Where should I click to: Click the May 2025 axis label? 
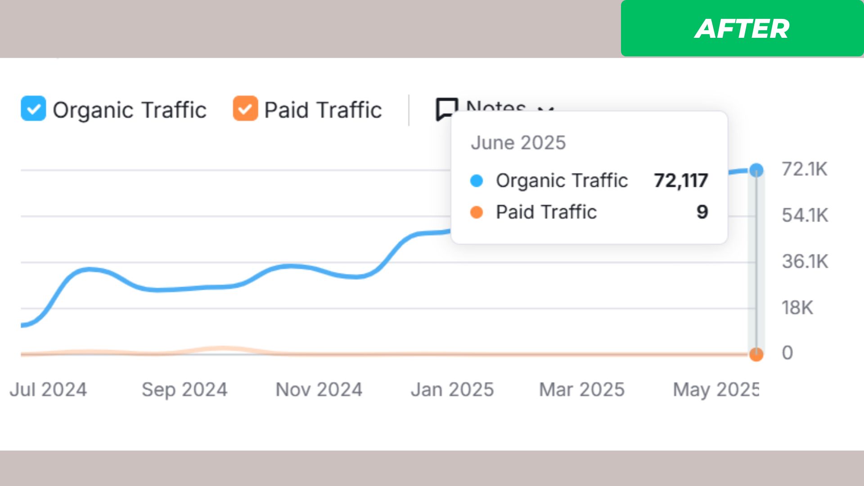pos(715,389)
